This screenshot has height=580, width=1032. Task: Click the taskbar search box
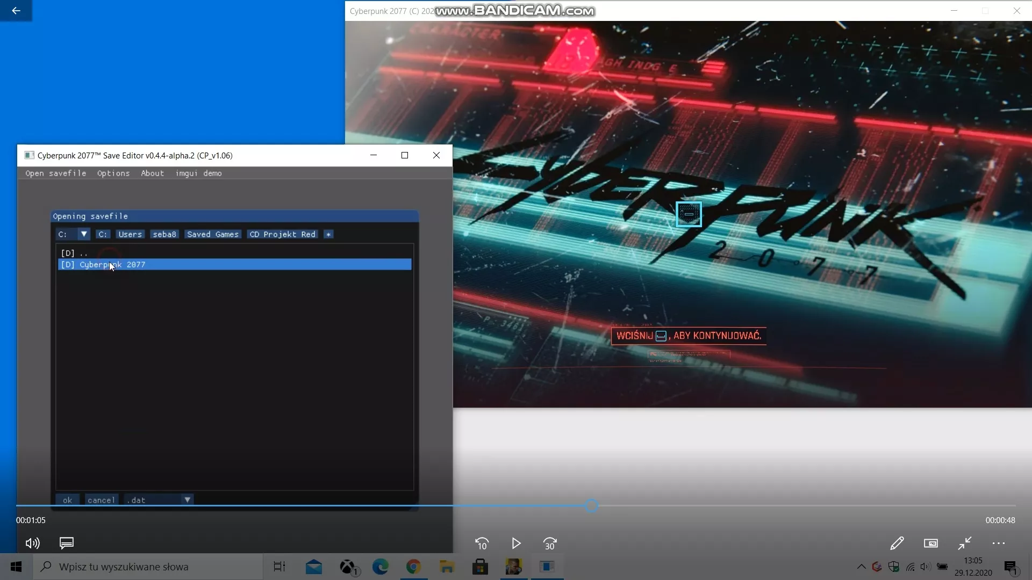tap(148, 567)
